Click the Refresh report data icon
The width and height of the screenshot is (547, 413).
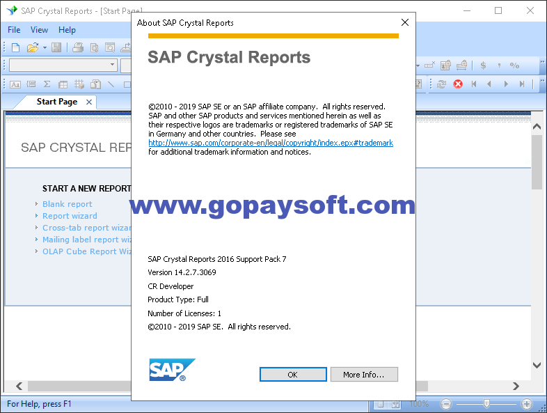tap(442, 84)
